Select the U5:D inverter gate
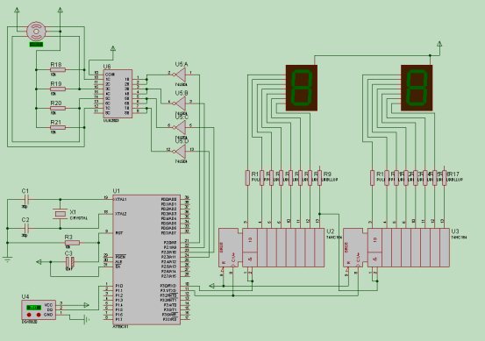 181,151
